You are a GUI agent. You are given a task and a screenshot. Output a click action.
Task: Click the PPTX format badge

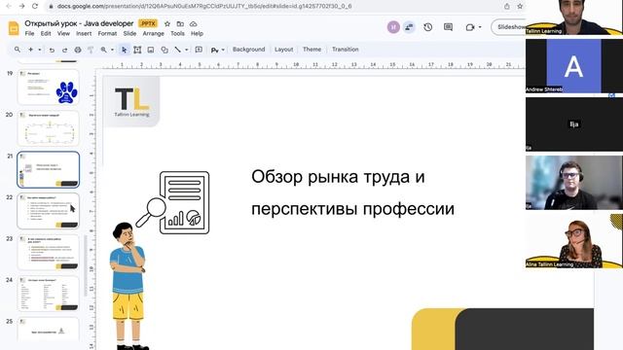(x=148, y=23)
